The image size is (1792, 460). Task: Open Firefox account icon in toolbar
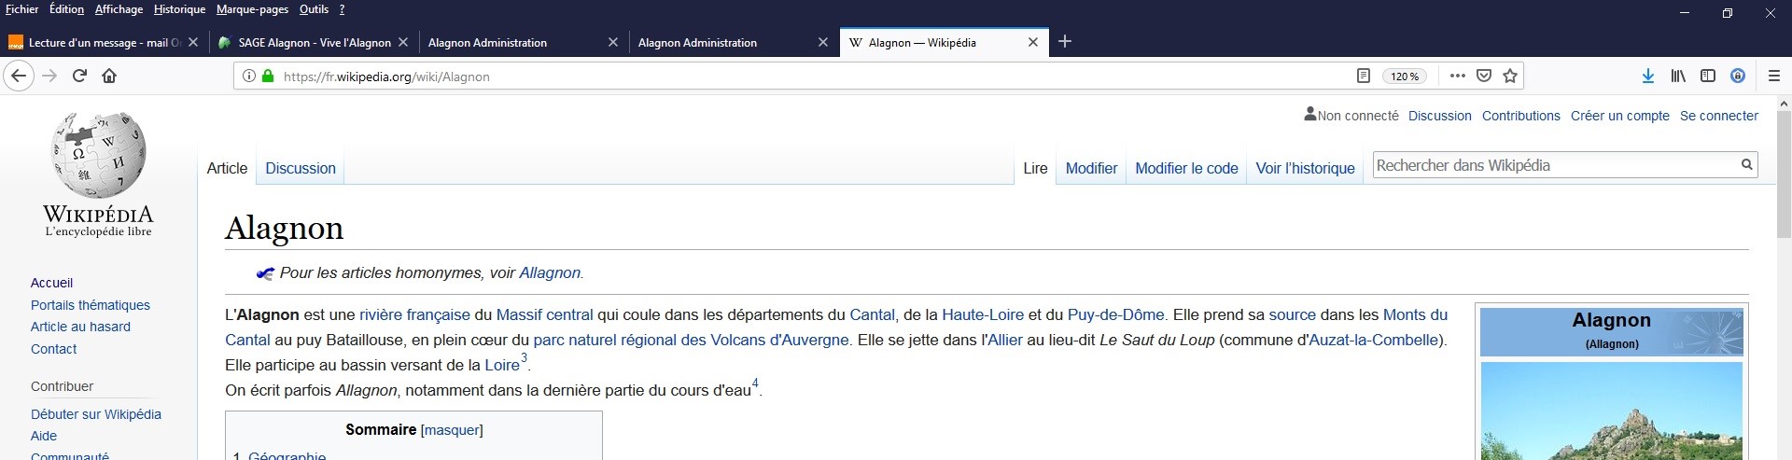tap(1738, 77)
